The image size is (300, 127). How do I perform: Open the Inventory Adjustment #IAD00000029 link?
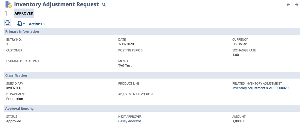[260, 88]
